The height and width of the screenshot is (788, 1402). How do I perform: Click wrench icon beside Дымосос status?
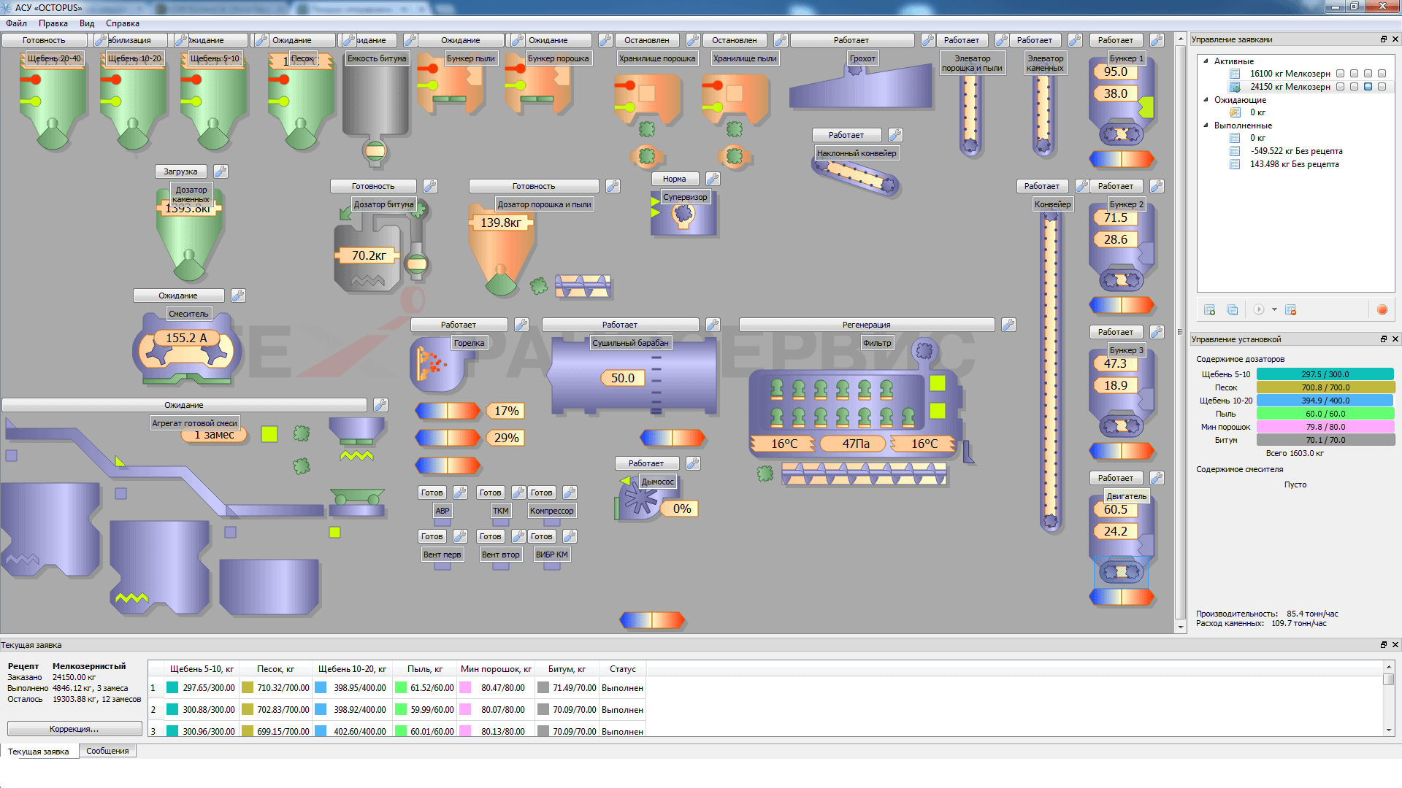pyautogui.click(x=693, y=463)
